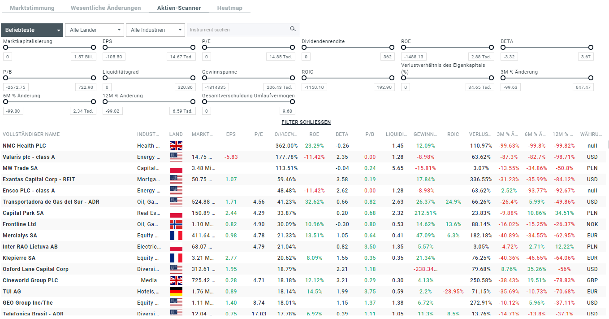Viewport: 609px width, 319px height.
Task: Click the Valaris plc - class A name
Action: point(29,157)
